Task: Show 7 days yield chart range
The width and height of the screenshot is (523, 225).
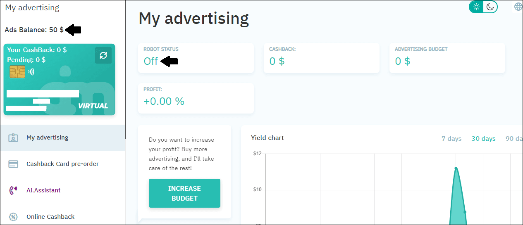Action: pyautogui.click(x=451, y=139)
